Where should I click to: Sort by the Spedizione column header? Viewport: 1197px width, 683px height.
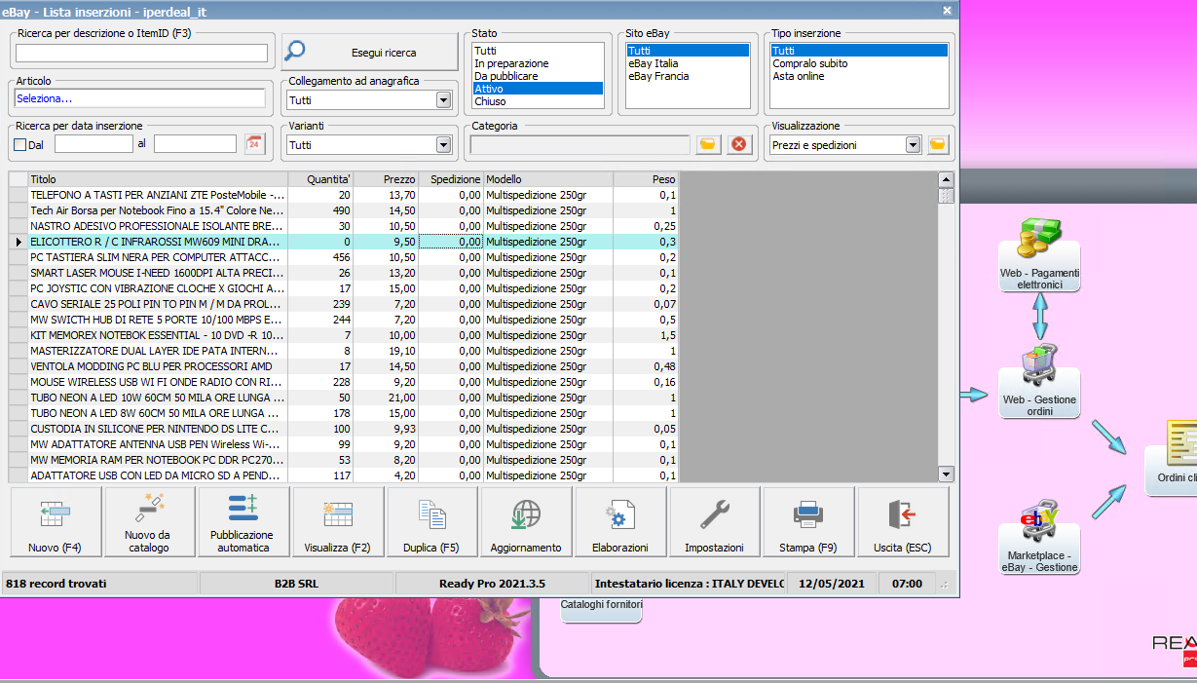pos(451,179)
